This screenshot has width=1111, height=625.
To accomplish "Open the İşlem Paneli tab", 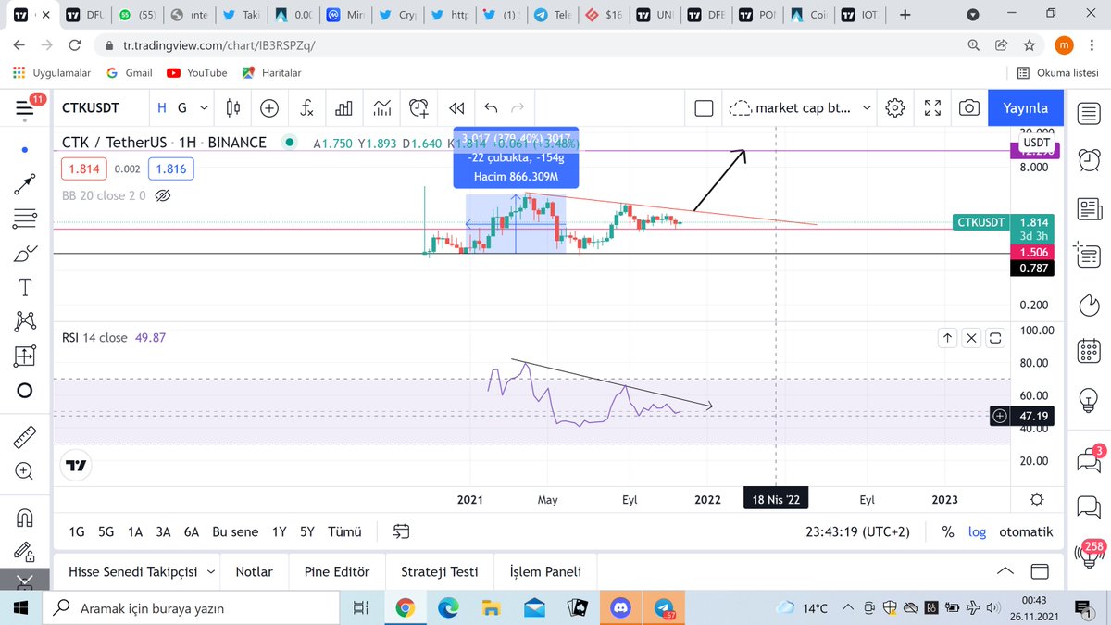I will pyautogui.click(x=545, y=571).
